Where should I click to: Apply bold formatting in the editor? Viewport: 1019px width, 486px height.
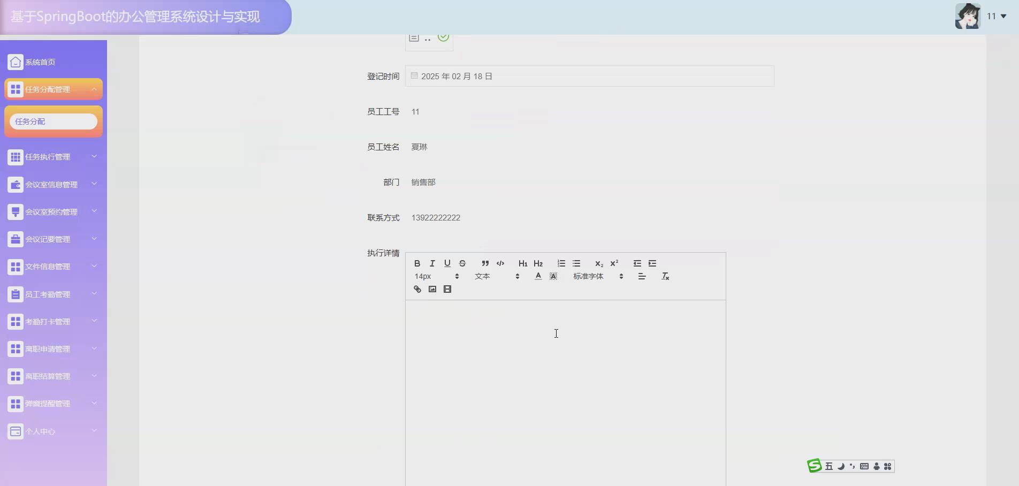point(417,263)
